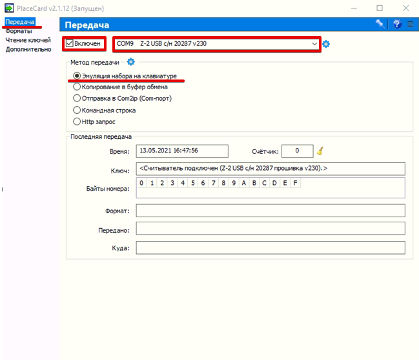Viewport: 419px width, 360px height.
Task: Click the Ключ text field
Action: click(x=271, y=169)
